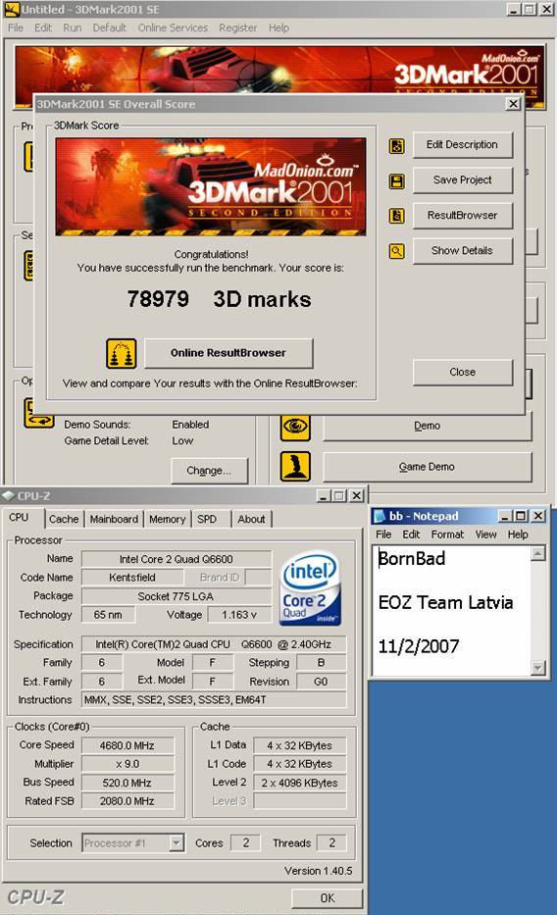Open the View menu in Notepad

(485, 534)
